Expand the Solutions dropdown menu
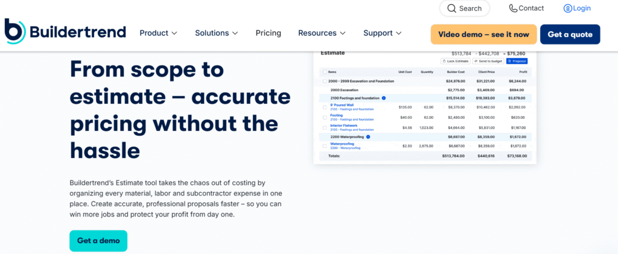Image resolution: width=618 pixels, height=254 pixels. tap(216, 33)
